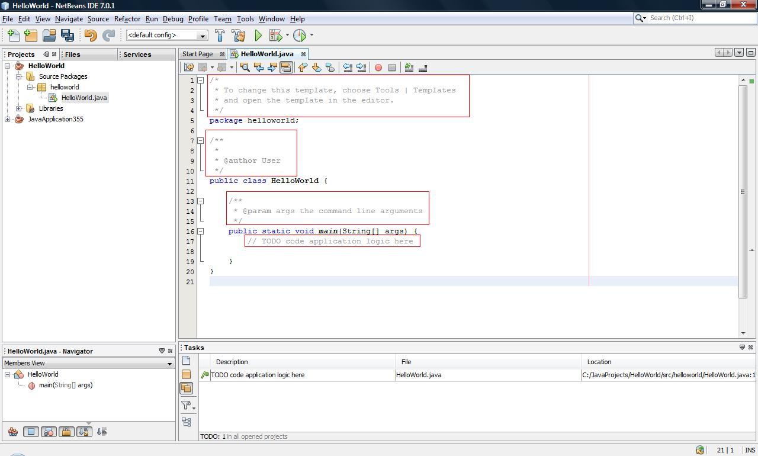Open Debug Main Project dropdown arrow

287,36
